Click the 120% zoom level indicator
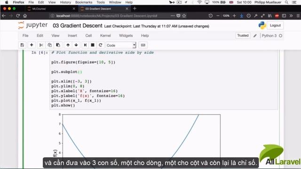 coord(226,15)
